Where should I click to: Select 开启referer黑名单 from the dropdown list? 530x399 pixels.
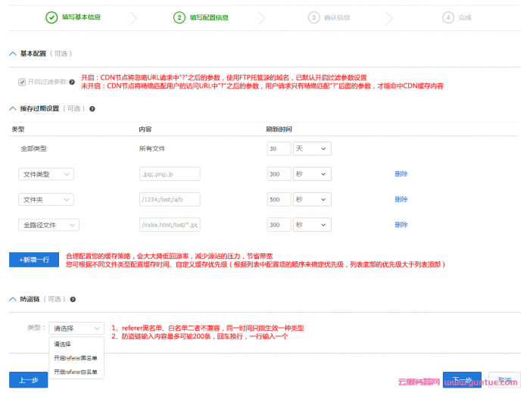pyautogui.click(x=76, y=358)
